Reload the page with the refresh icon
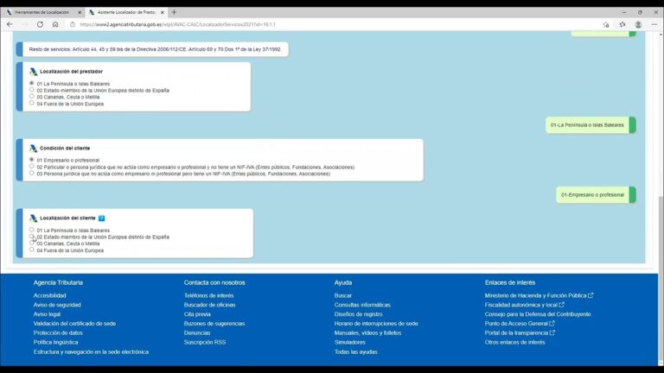 pyautogui.click(x=40, y=24)
